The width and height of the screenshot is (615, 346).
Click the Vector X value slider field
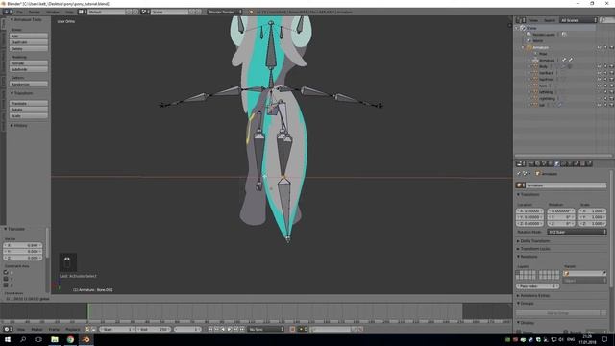[x=23, y=245]
